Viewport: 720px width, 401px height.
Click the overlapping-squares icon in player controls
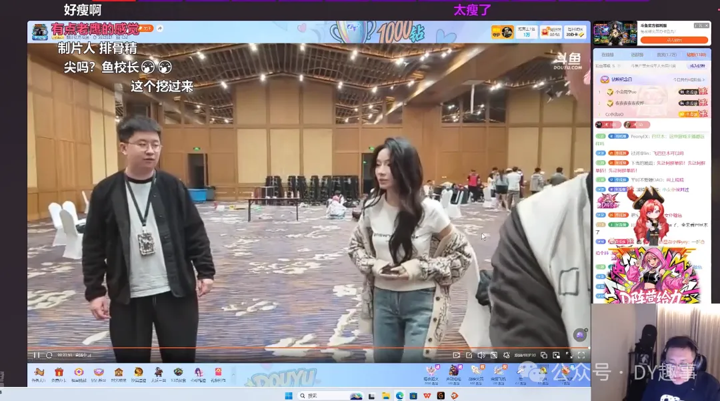pos(544,355)
